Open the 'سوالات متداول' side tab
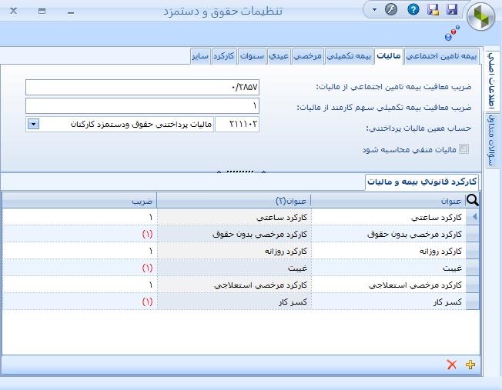 pyautogui.click(x=490, y=139)
